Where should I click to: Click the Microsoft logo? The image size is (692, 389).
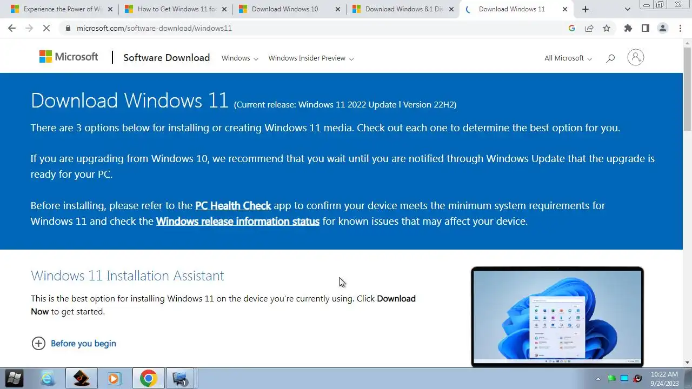(69, 57)
